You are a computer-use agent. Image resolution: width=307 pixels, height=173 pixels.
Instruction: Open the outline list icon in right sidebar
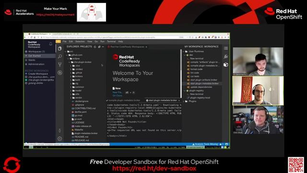226,48
